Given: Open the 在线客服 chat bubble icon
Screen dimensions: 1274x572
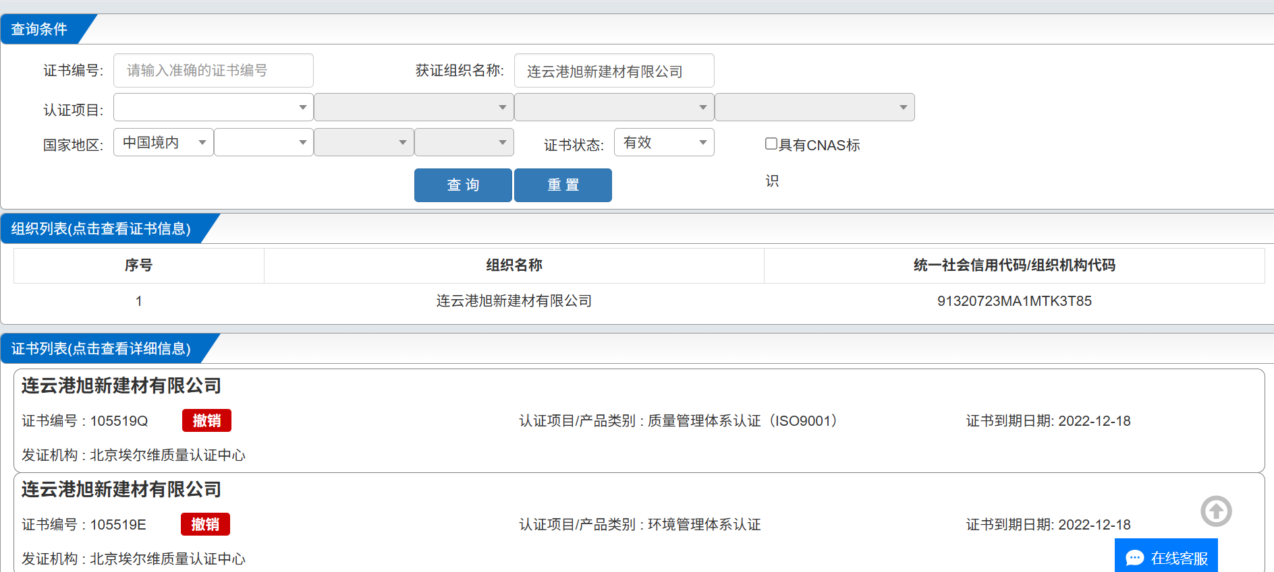Looking at the screenshot, I should click(1135, 558).
